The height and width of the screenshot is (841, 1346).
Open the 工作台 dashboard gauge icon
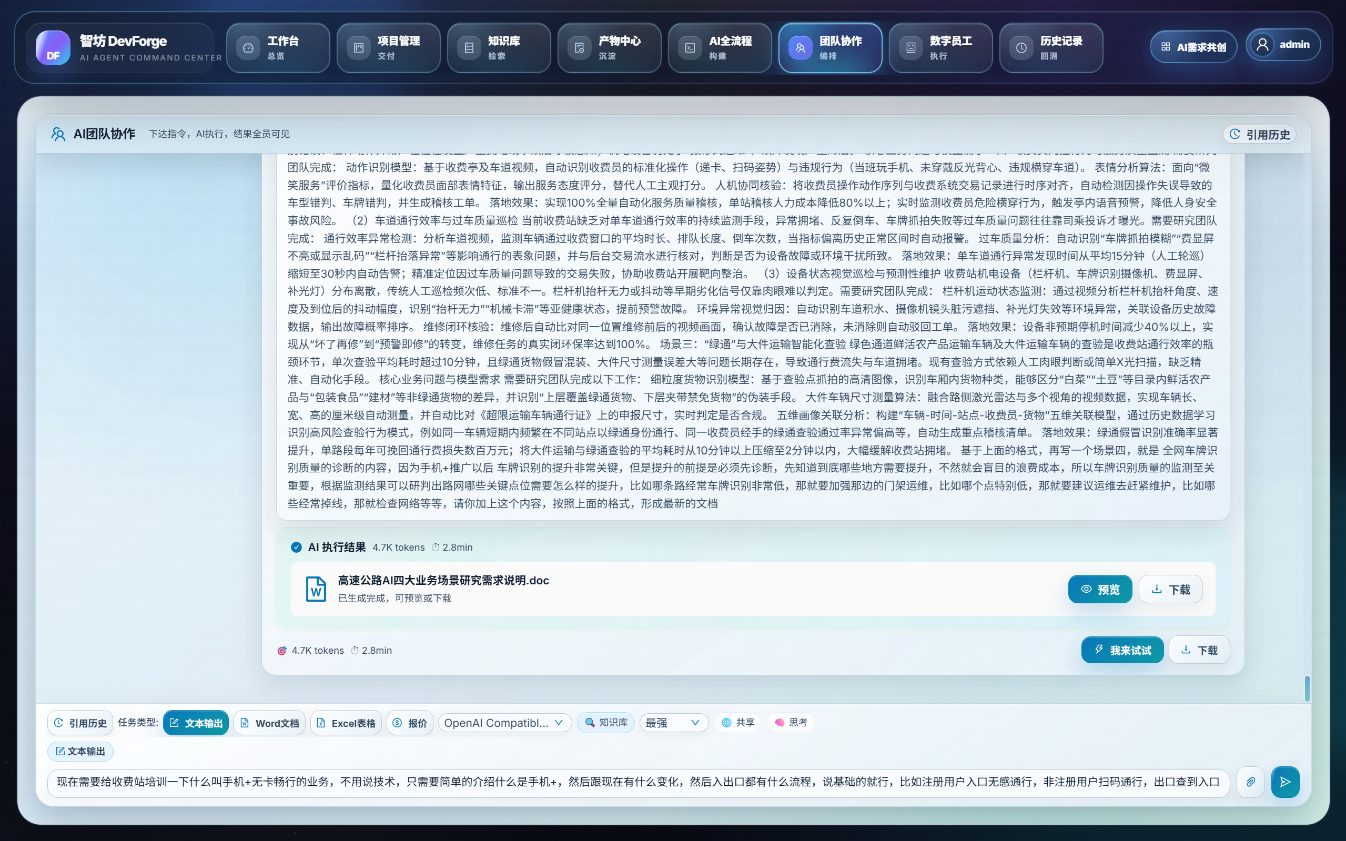(248, 48)
